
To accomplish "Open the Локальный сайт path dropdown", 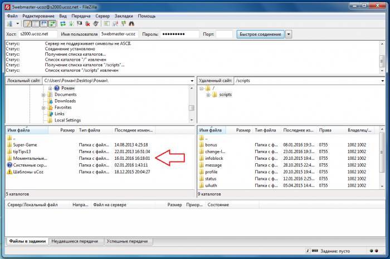I will coord(192,81).
